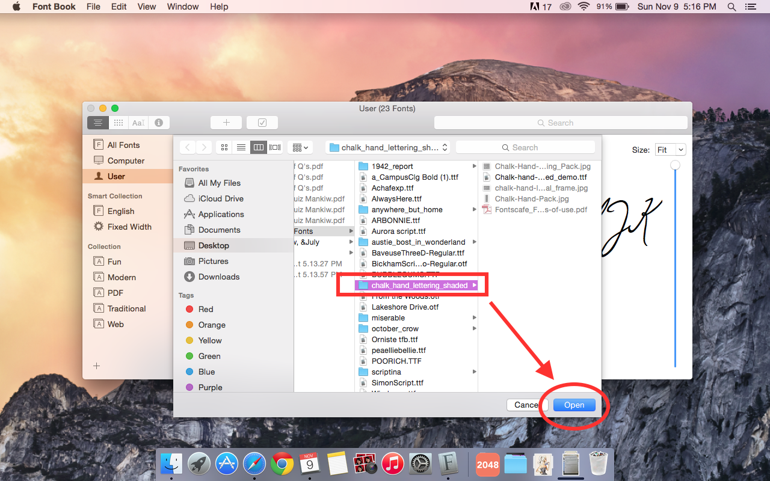Viewport: 770px width, 481px height.
Task: Open App Store from the Dock
Action: pos(227,464)
